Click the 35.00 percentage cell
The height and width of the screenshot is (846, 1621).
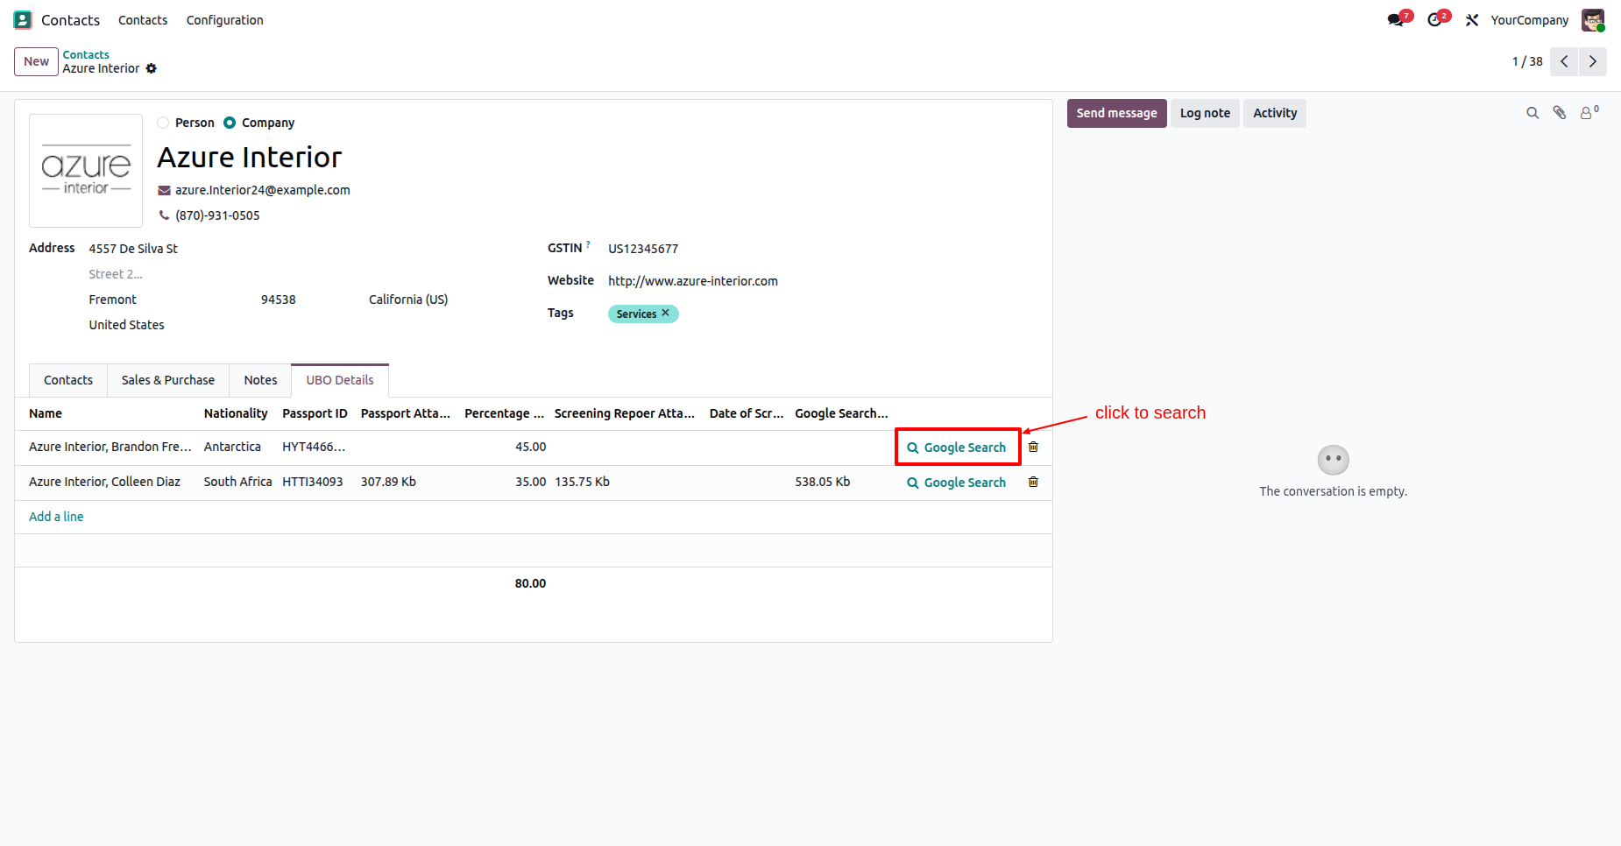tap(530, 482)
